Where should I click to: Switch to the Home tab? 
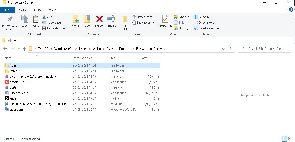pyautogui.click(x=22, y=10)
